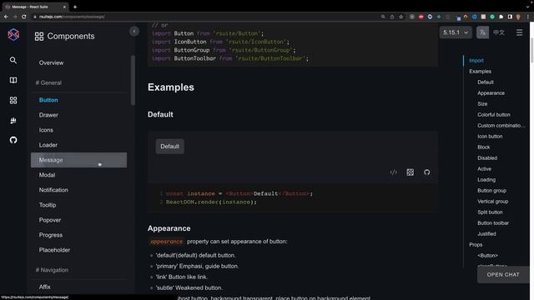Select Icons in the sidebar
The image size is (534, 300).
pyautogui.click(x=78, y=130)
